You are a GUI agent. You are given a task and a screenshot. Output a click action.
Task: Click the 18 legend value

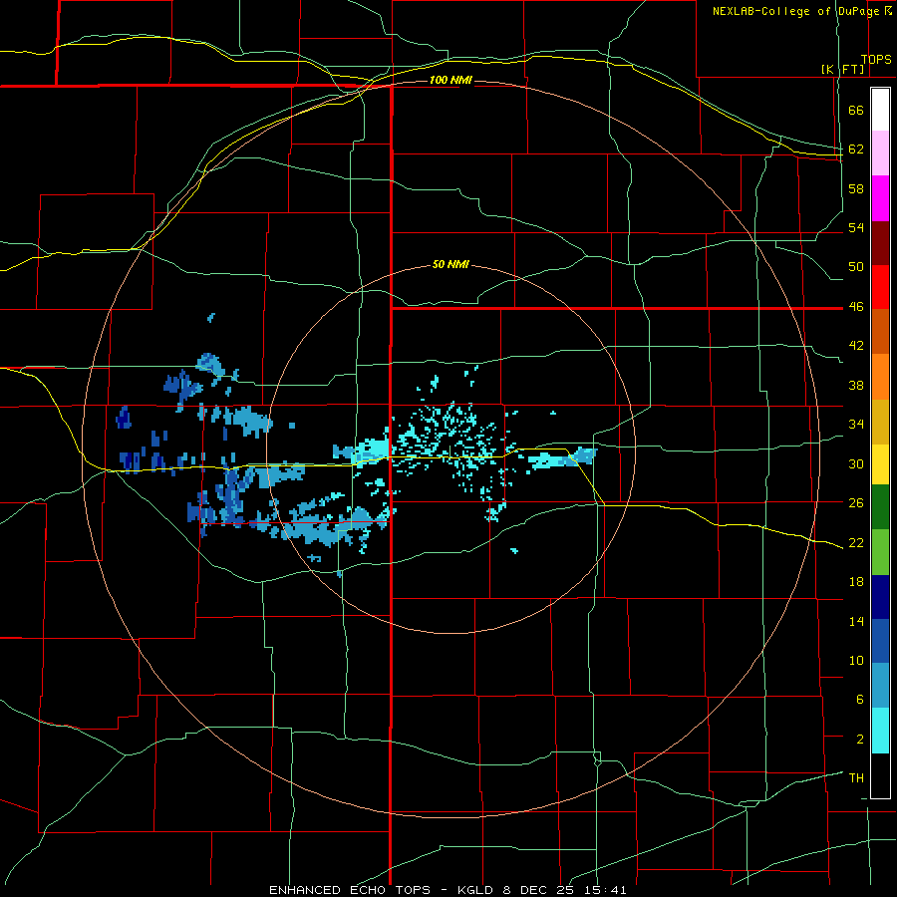point(856,582)
